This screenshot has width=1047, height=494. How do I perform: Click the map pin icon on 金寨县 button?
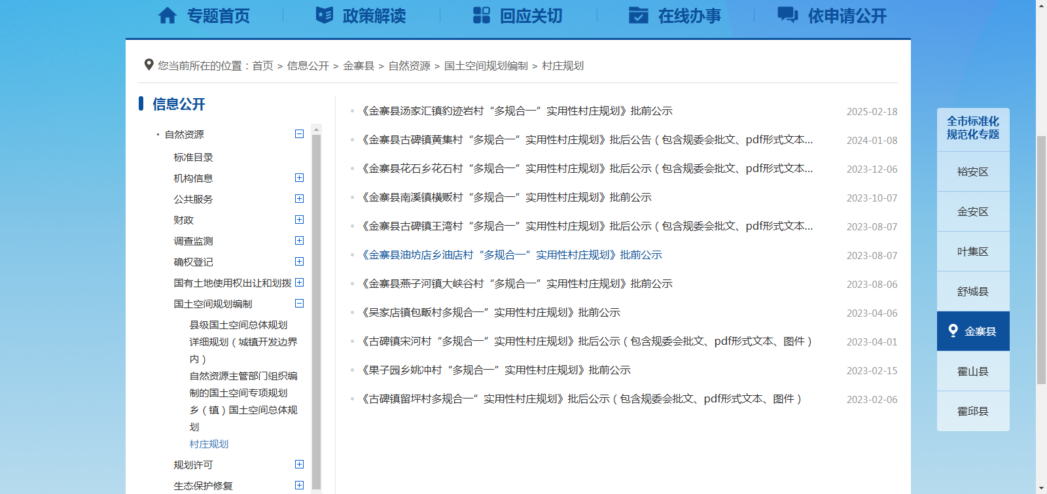pyautogui.click(x=953, y=331)
